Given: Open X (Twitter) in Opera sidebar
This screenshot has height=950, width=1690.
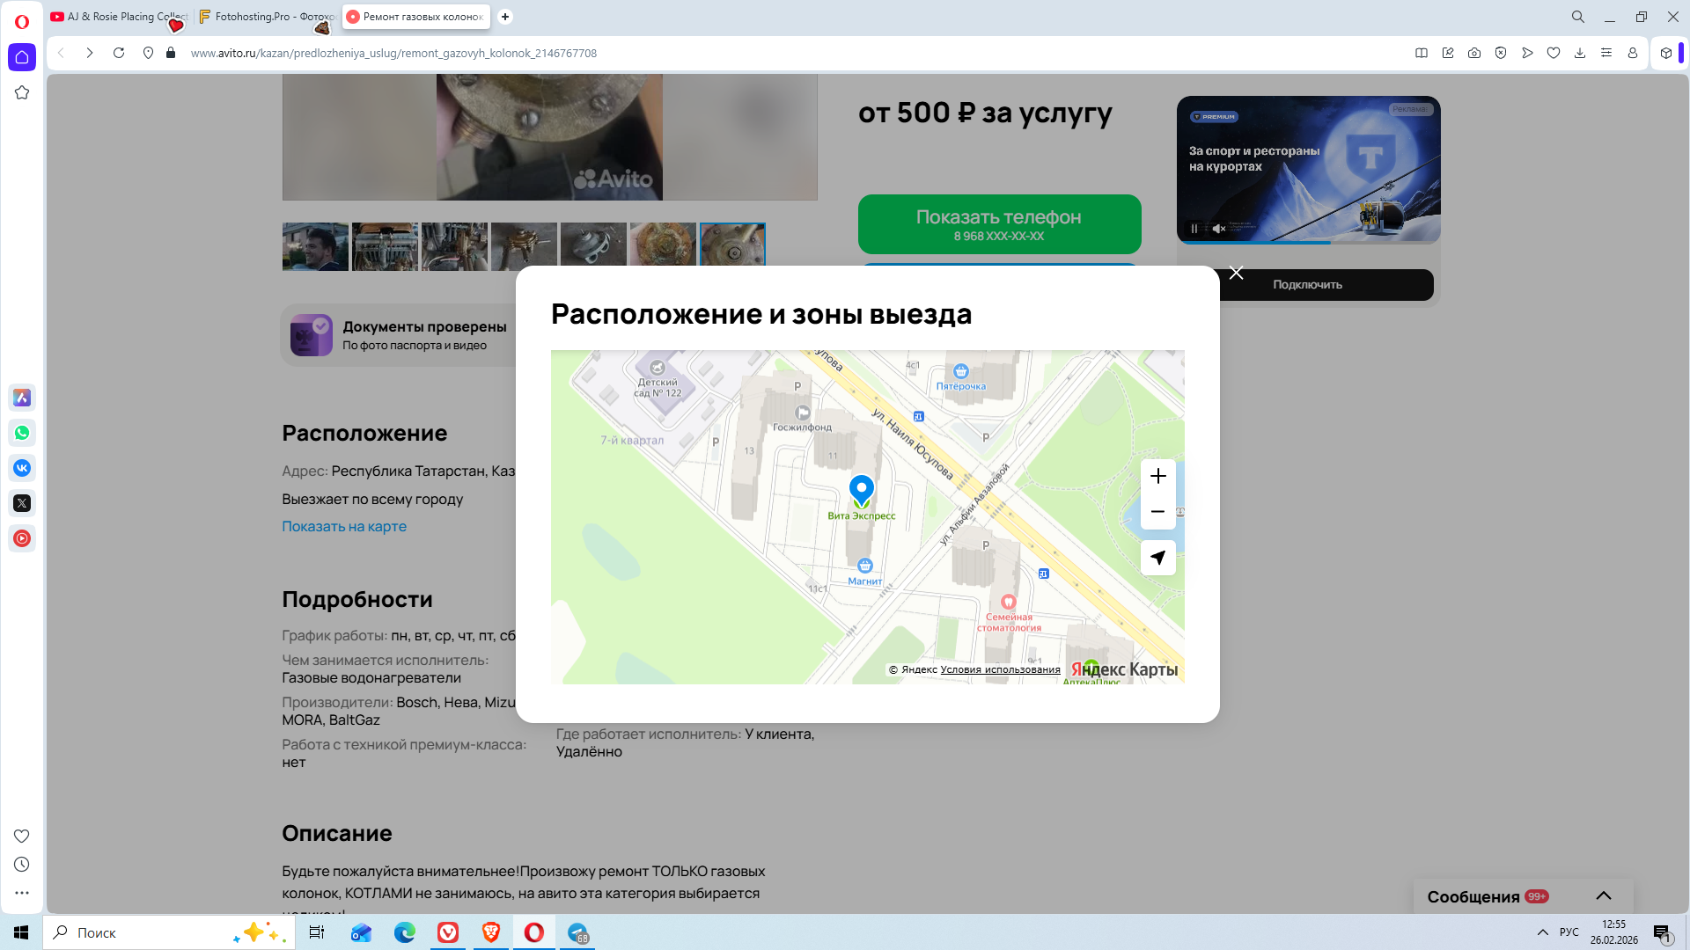Looking at the screenshot, I should [x=22, y=503].
